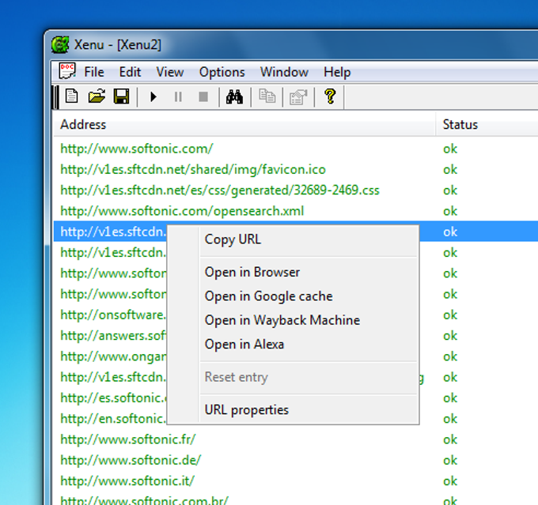Image resolution: width=538 pixels, height=505 pixels.
Task: Open the Help menu
Action: point(337,72)
